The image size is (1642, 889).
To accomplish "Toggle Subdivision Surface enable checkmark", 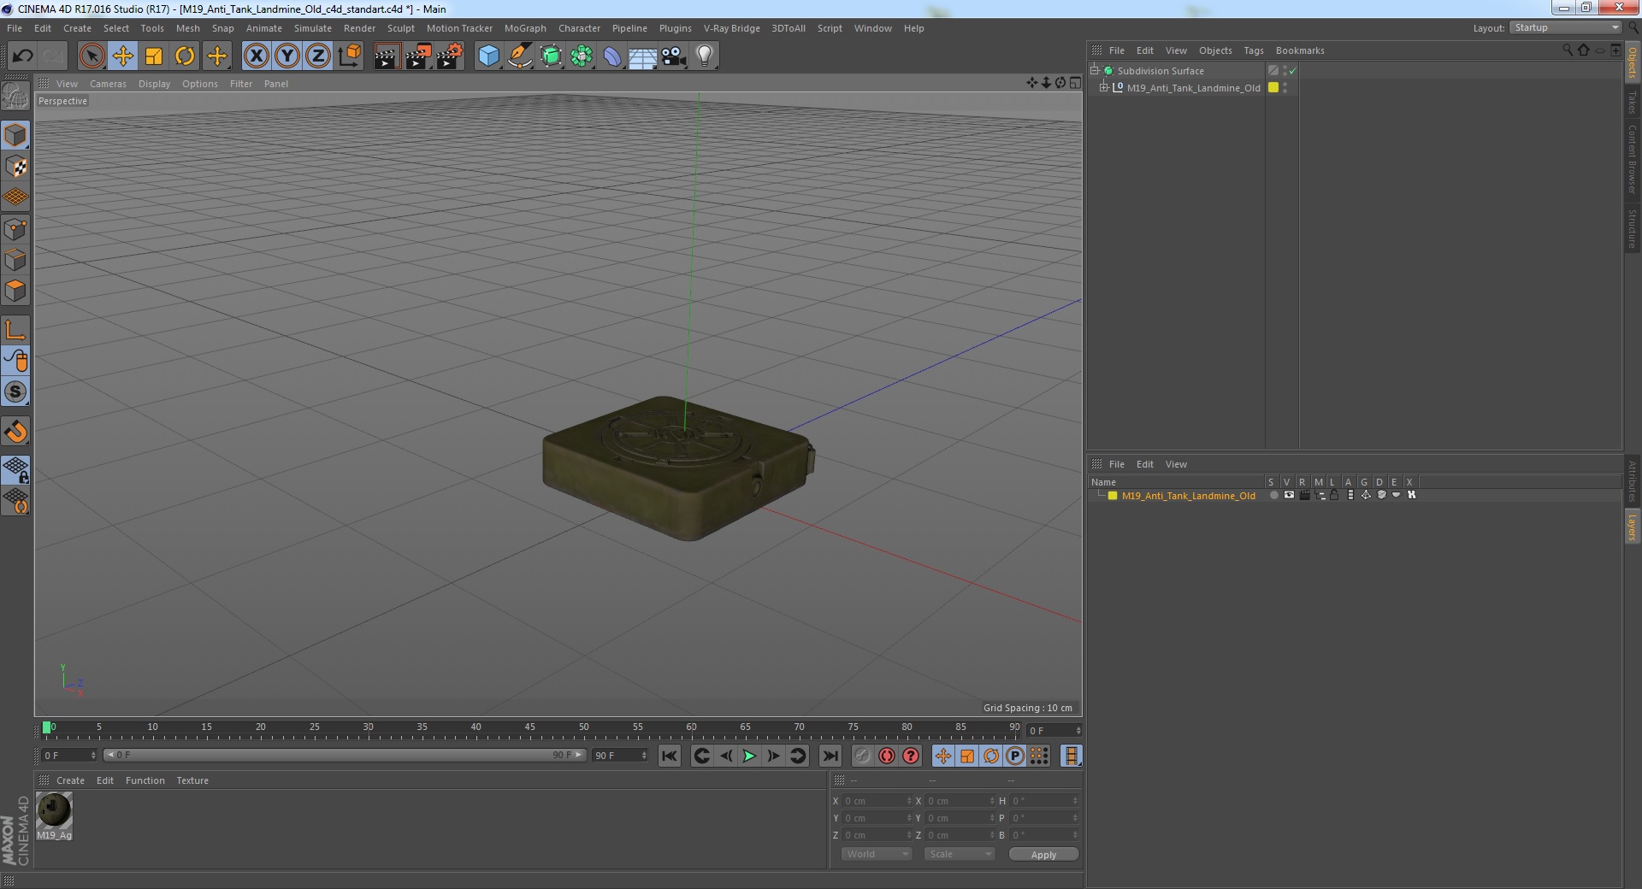I will tap(1292, 71).
